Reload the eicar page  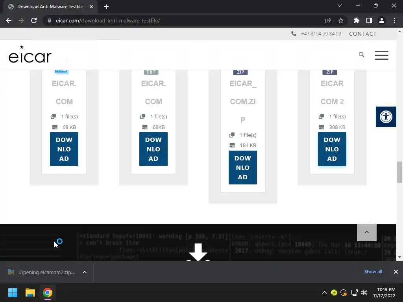click(x=34, y=20)
